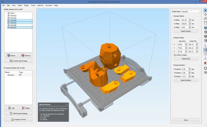Click Prepare to Print button
Screen dimensions: 207x127
point(18,119)
